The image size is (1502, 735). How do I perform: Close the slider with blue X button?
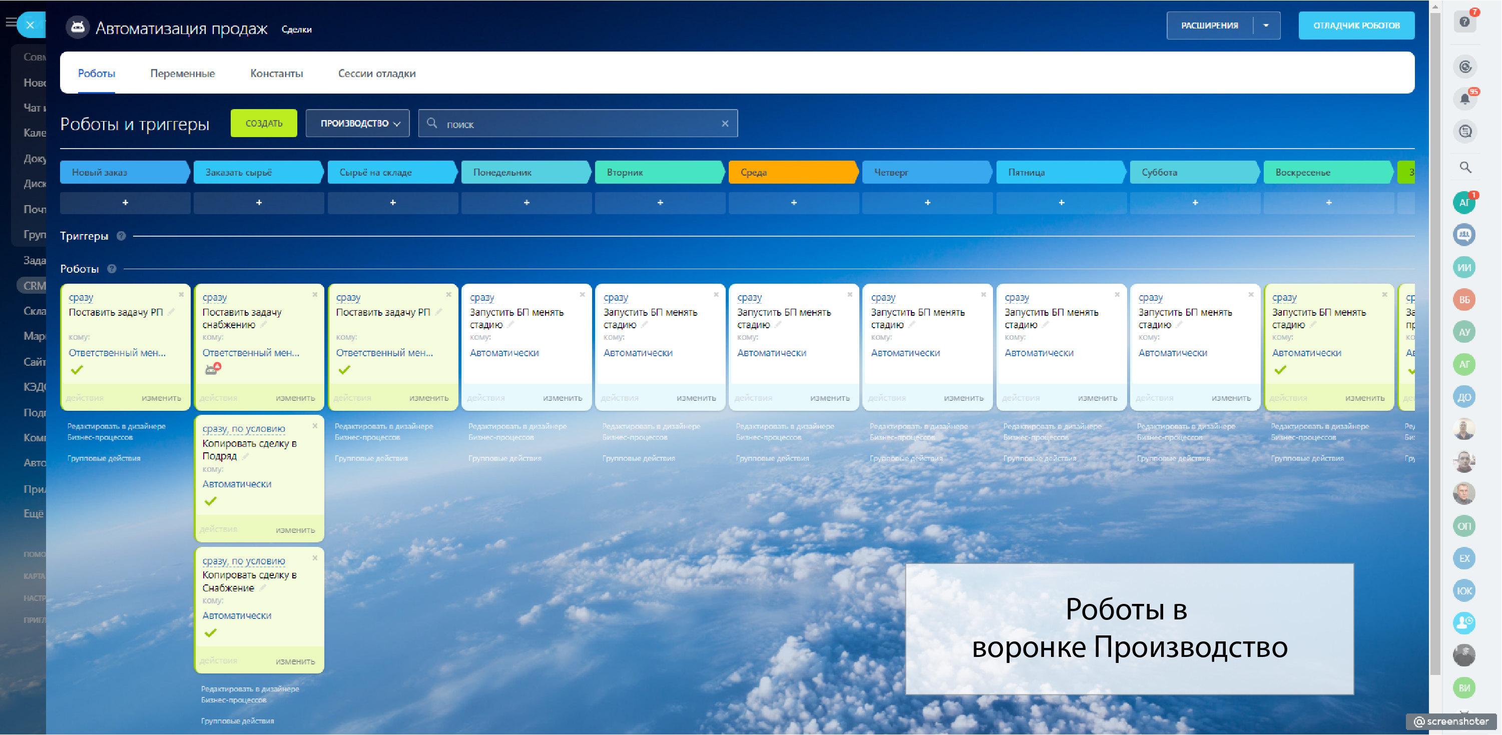[x=31, y=25]
